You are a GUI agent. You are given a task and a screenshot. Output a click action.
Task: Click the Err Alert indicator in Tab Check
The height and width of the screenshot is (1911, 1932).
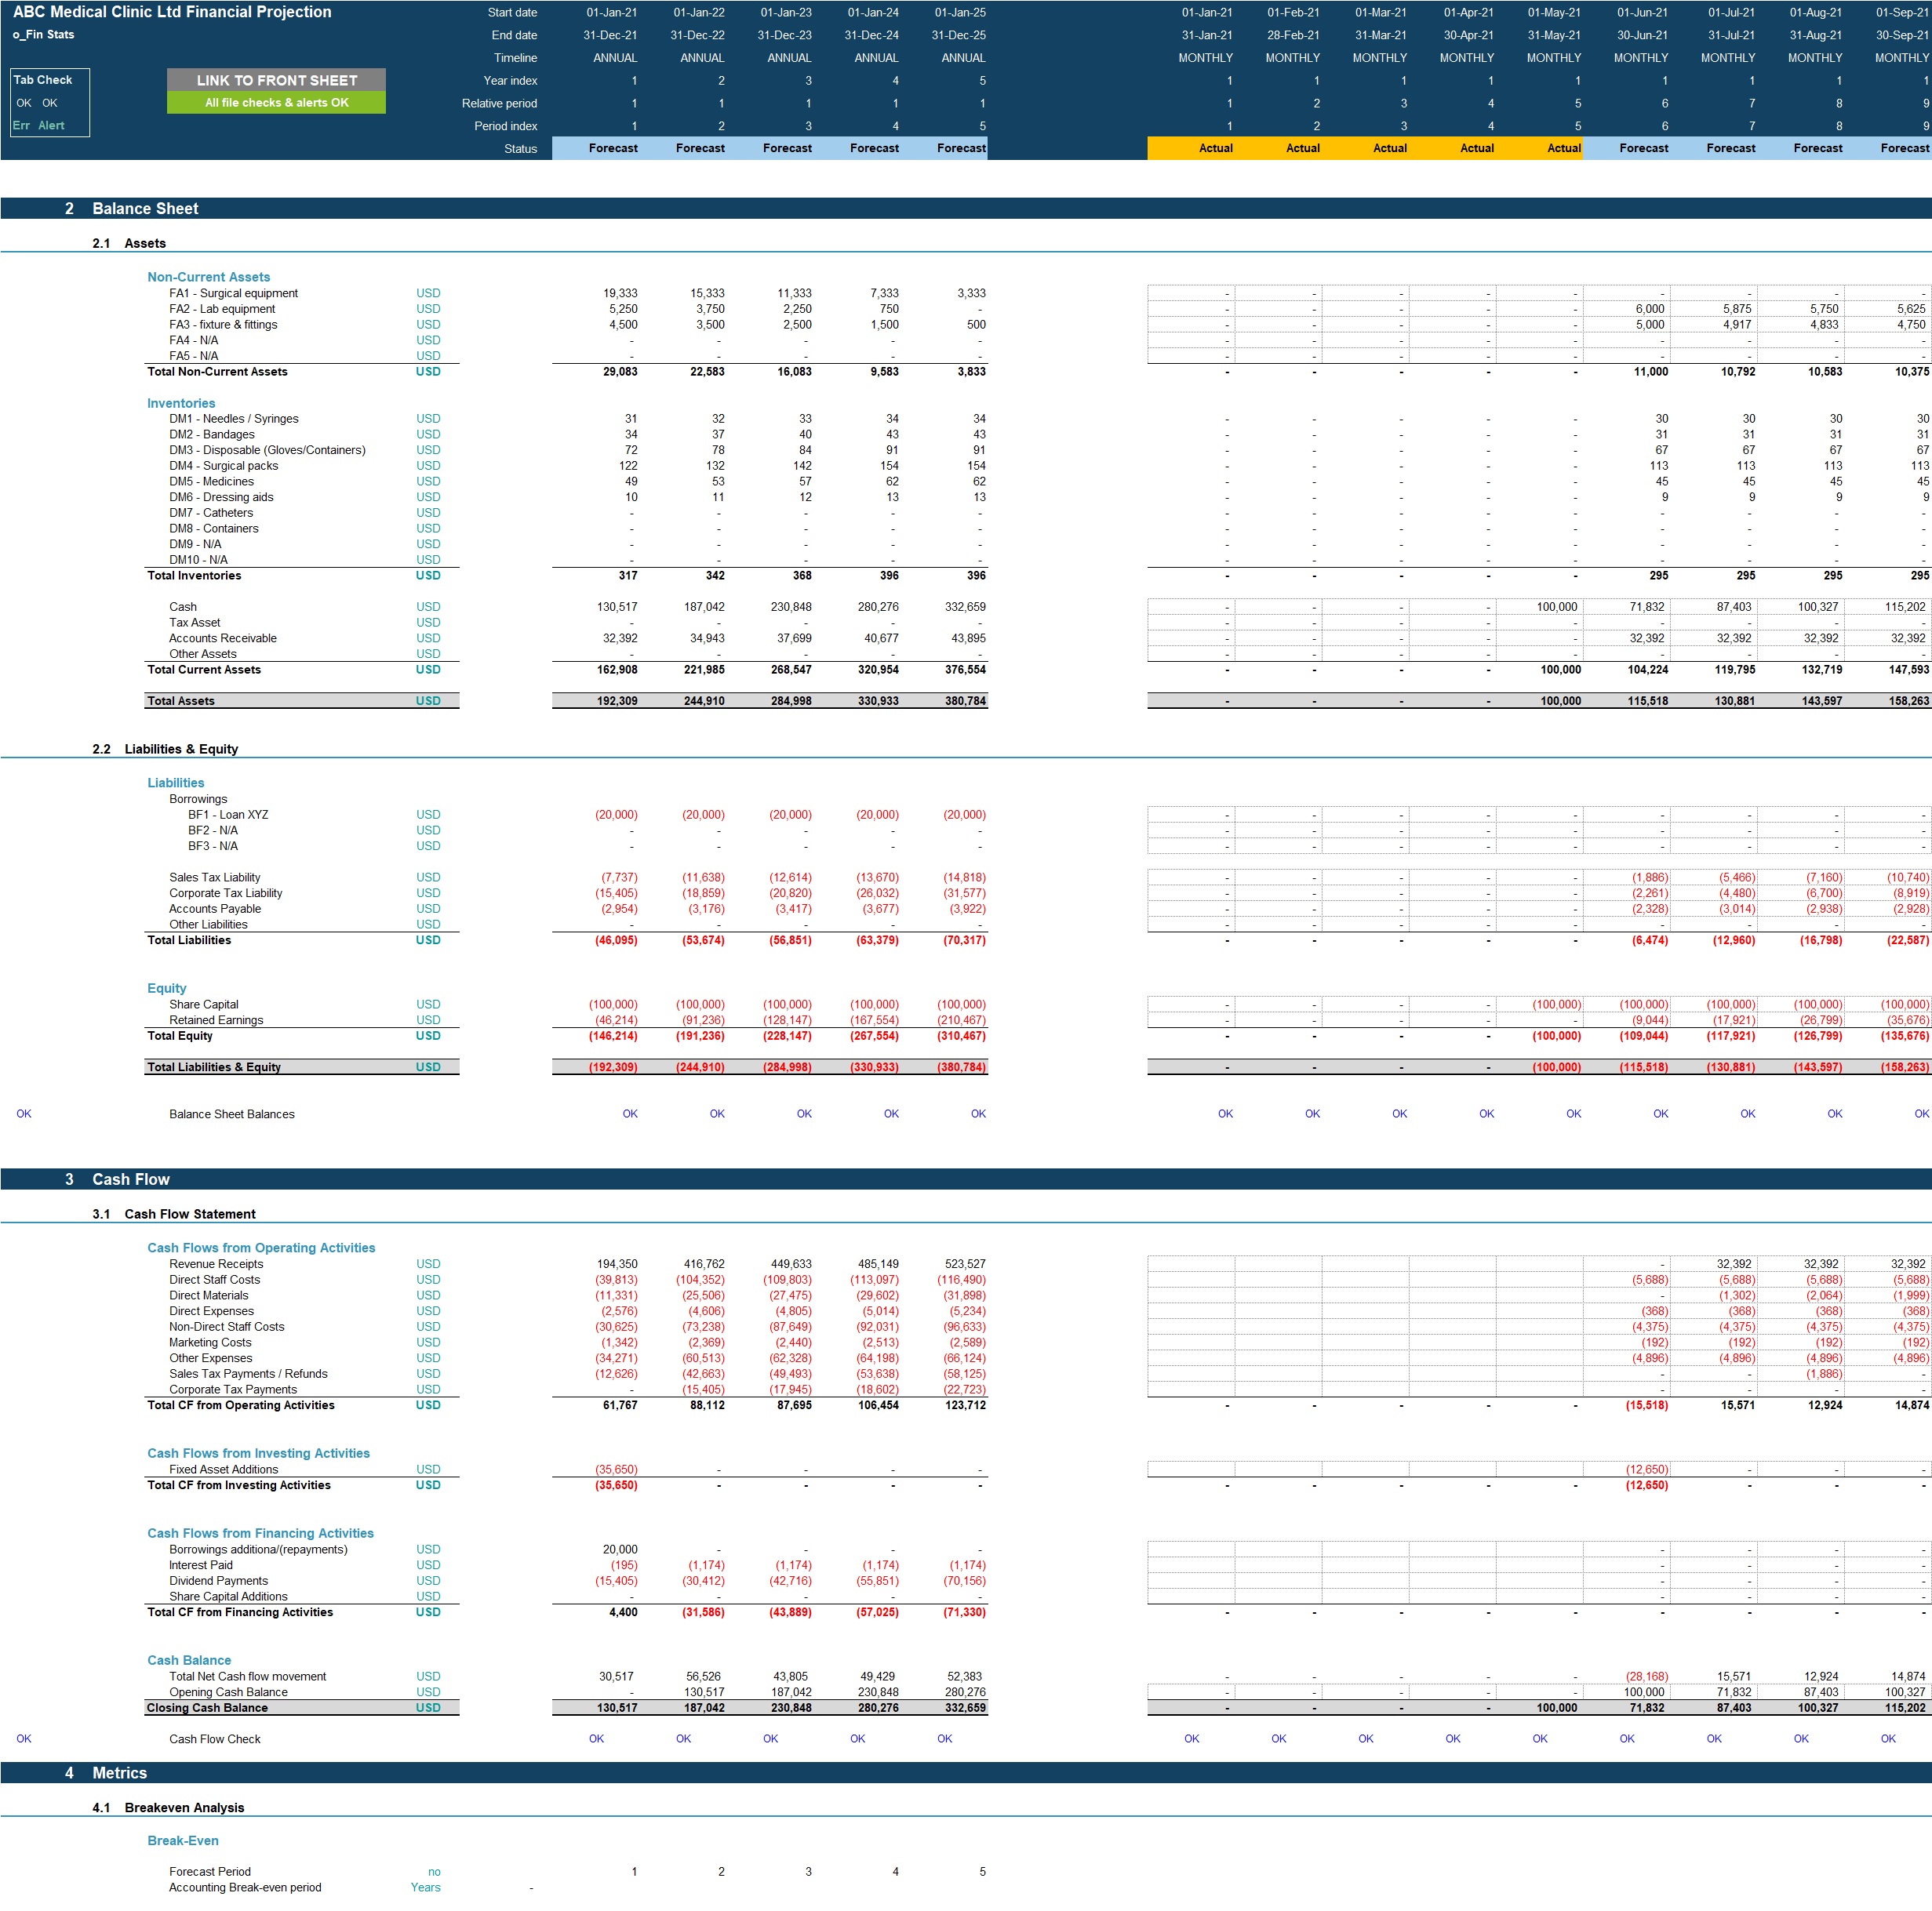(39, 126)
